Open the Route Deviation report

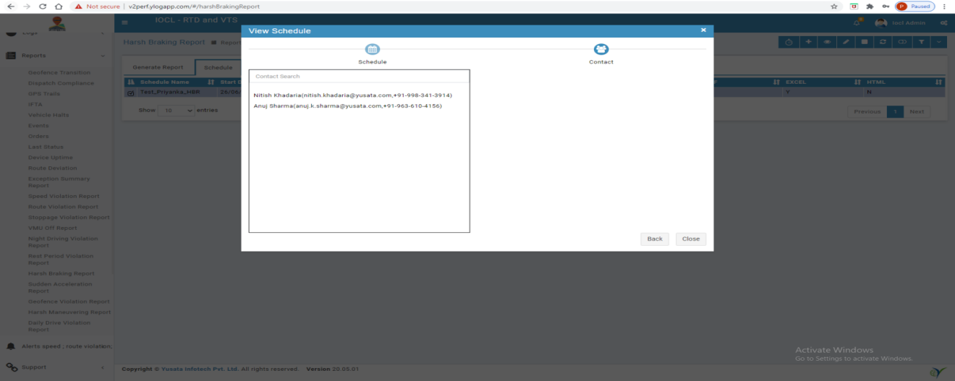coord(52,168)
